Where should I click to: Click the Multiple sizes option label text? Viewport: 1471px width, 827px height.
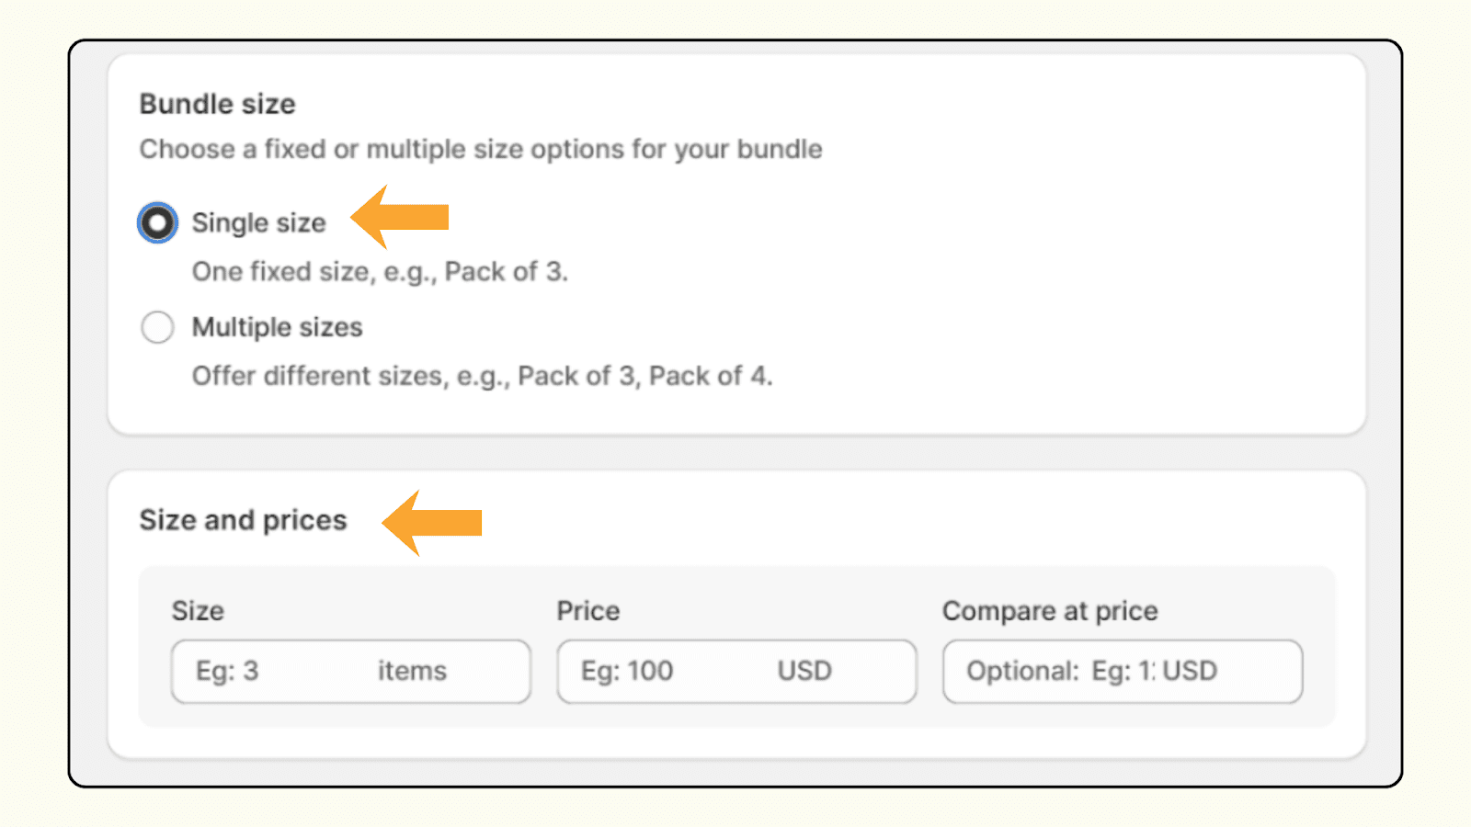point(277,327)
